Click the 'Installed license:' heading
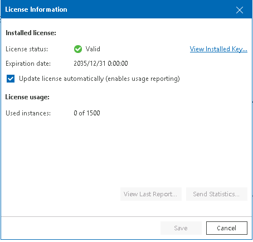 [31, 33]
